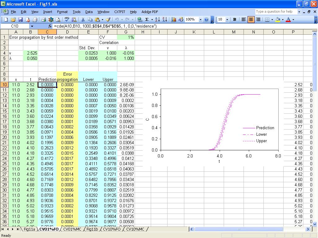Enable right text alignment
The image size is (318, 238).
click(x=258, y=20)
